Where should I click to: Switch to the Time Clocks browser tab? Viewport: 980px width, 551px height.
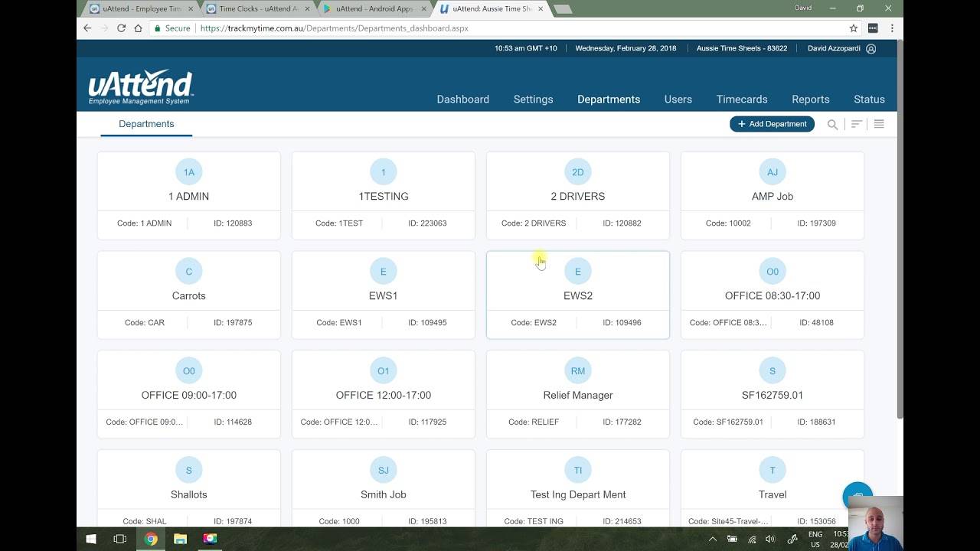coord(256,9)
